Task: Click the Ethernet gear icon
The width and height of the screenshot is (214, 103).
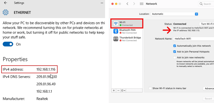Action: (x=6, y=12)
